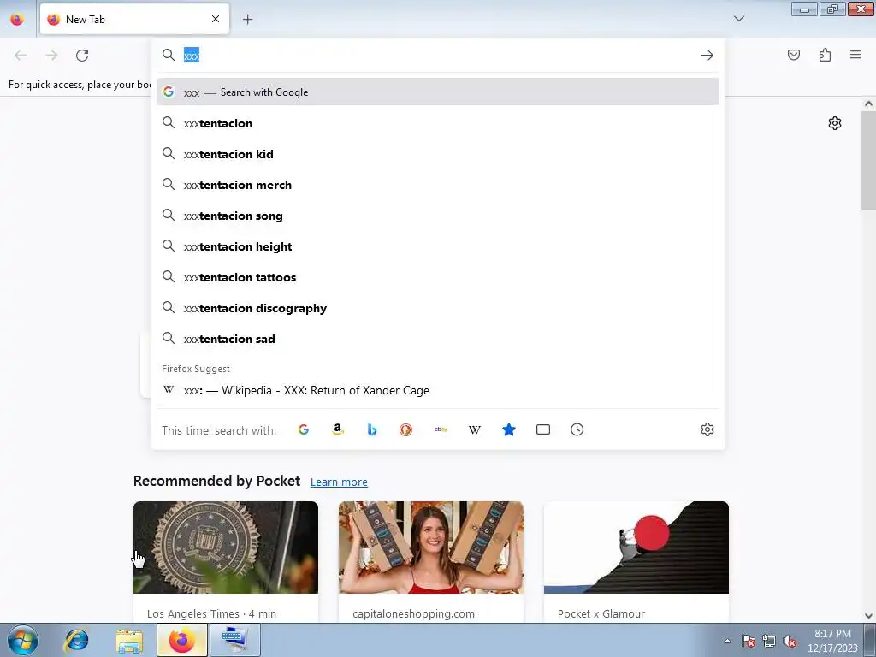Open Wikipedia XXX: Return of Xander Cage suggestion
The image size is (876, 657).
438,390
